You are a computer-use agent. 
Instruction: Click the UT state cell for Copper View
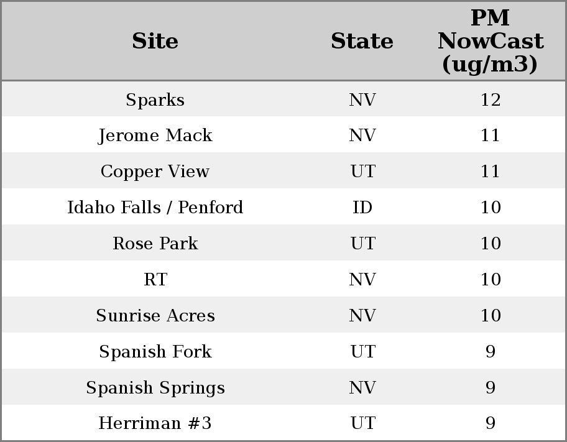(x=362, y=172)
